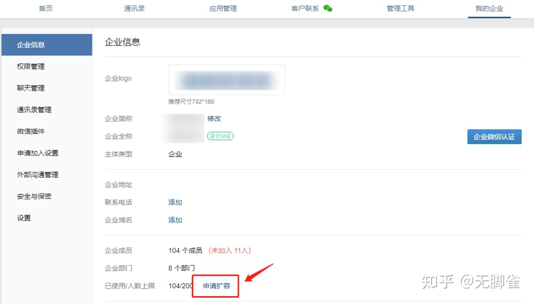Click 修改 link next to 企业简称
534x304 pixels.
coord(214,118)
